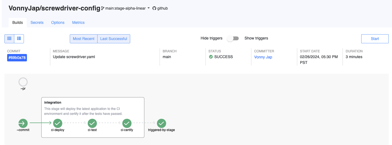The width and height of the screenshot is (392, 145).
Task: Switch to the Metrics tab
Action: pos(78,22)
